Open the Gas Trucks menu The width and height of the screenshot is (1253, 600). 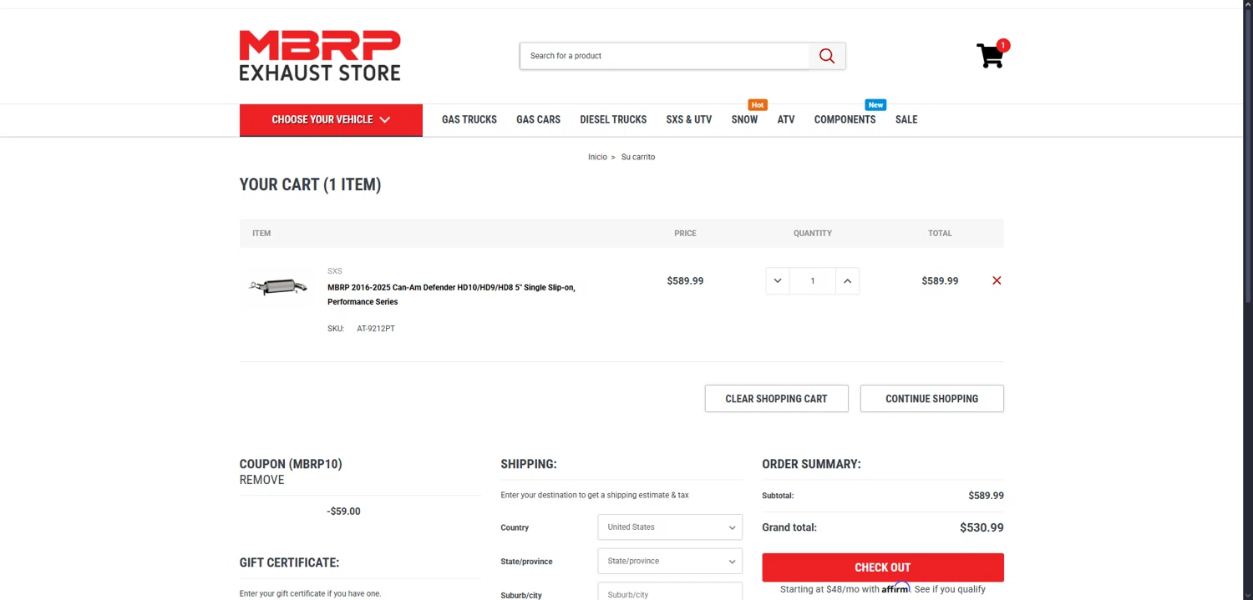click(469, 119)
